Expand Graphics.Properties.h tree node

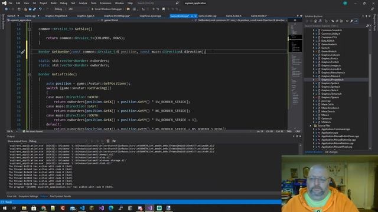point(314,79)
